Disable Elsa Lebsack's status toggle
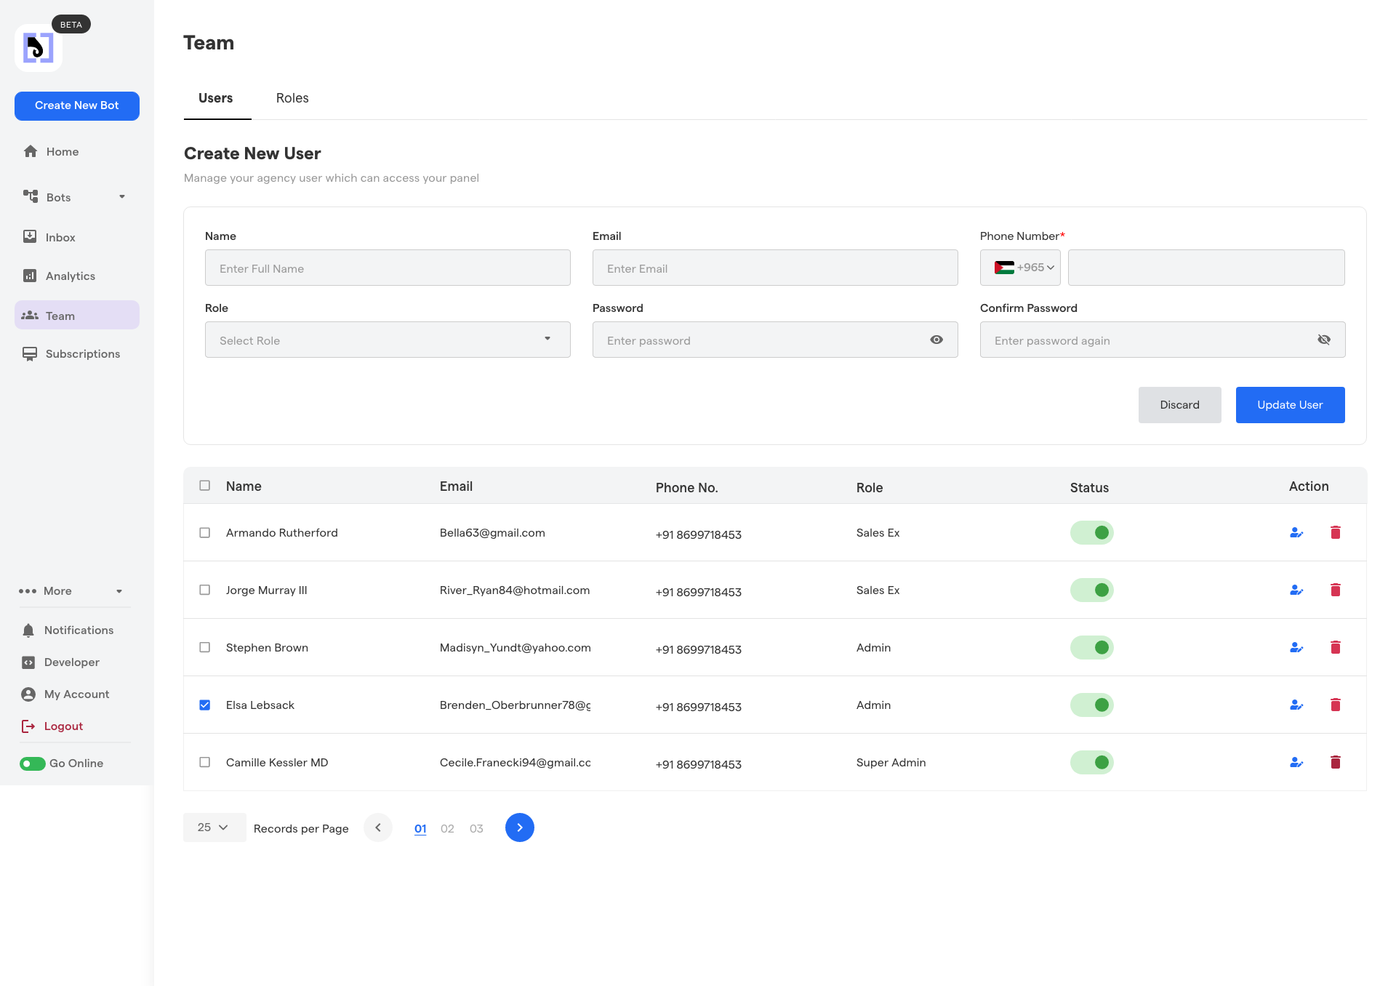The image size is (1396, 986). [x=1092, y=705]
